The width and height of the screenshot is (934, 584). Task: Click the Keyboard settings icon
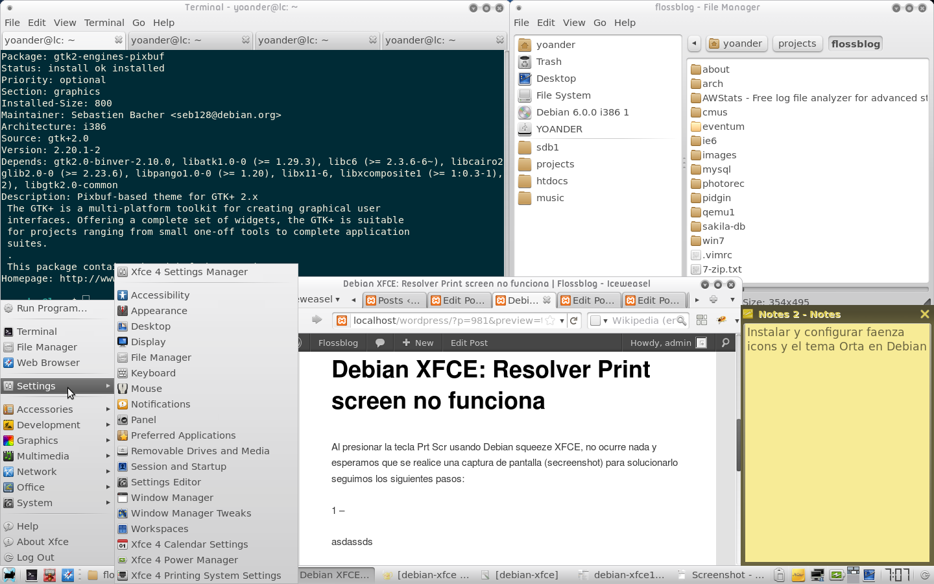(123, 373)
